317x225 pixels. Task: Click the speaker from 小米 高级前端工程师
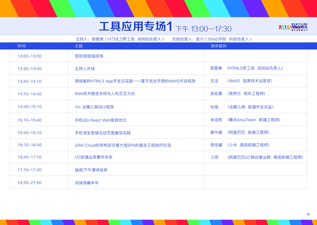coord(240,145)
